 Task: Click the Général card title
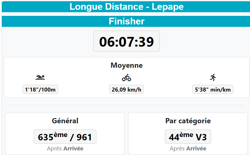[65, 121]
